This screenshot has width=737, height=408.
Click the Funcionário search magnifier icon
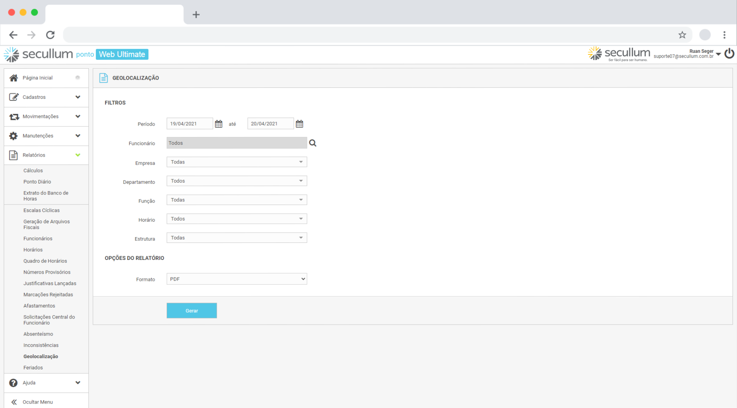313,143
